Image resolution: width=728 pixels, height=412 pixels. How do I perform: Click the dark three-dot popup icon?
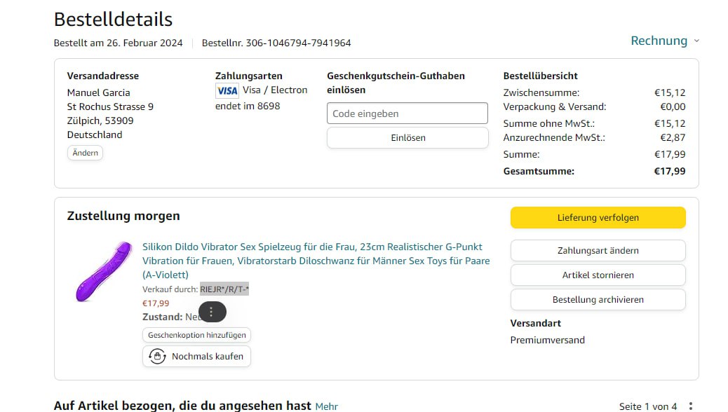click(212, 312)
